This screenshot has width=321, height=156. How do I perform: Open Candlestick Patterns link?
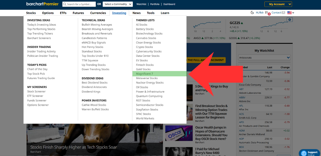pyautogui.click(x=94, y=38)
